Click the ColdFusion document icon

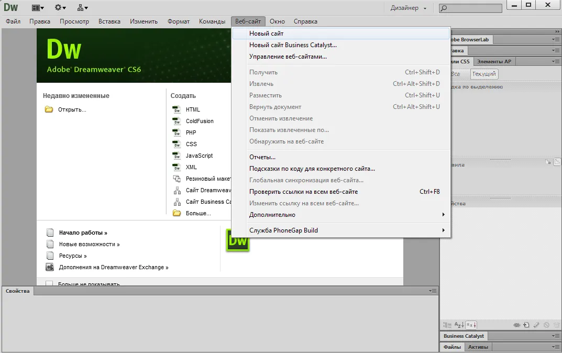coord(177,121)
